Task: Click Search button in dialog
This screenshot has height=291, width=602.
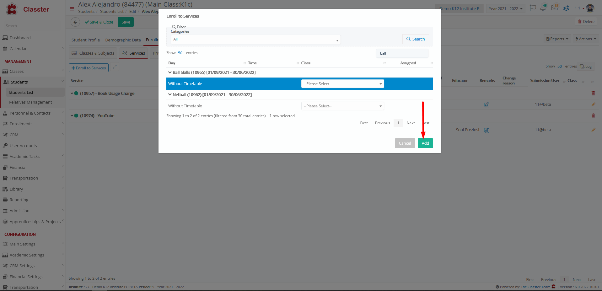Action: (x=416, y=39)
